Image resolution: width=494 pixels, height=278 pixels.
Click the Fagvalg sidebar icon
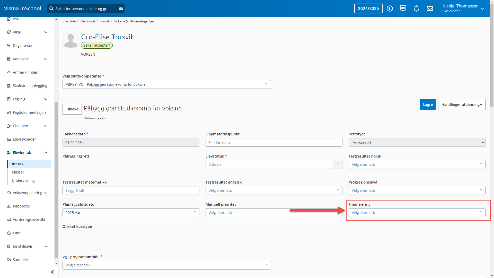tap(9, 99)
